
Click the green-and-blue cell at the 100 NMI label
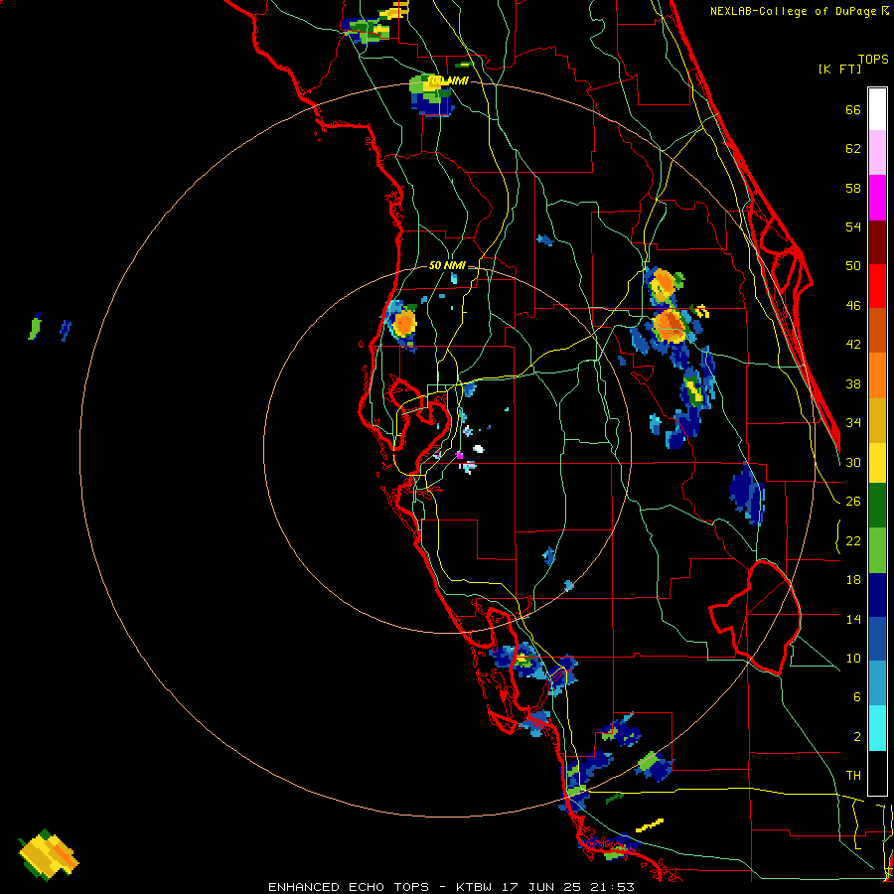coord(431,94)
